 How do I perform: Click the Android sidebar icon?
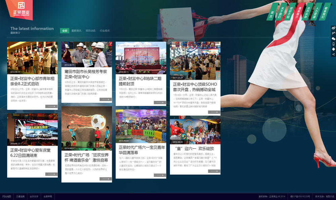tap(333, 49)
